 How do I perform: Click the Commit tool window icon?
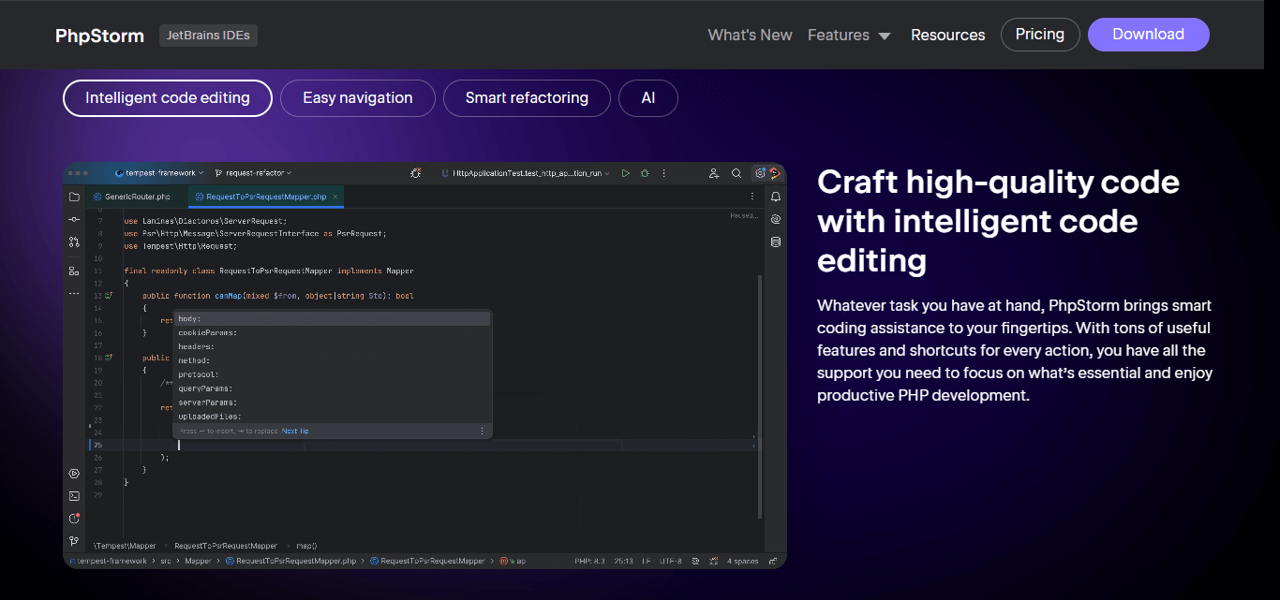[x=74, y=219]
